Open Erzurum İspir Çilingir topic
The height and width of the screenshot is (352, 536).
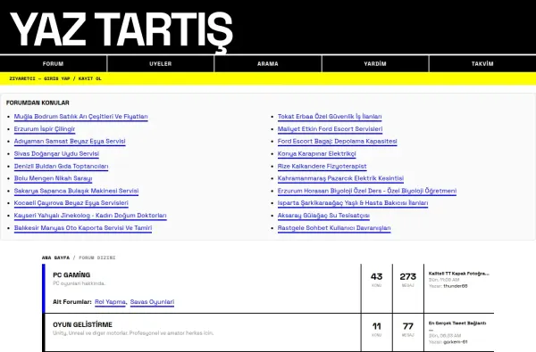45,129
